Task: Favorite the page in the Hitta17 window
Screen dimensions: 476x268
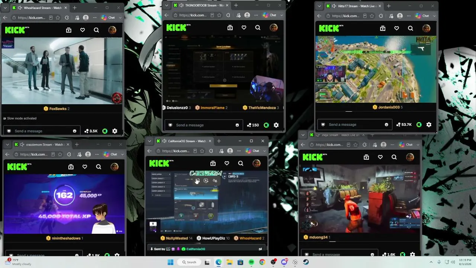Action: 372,16
